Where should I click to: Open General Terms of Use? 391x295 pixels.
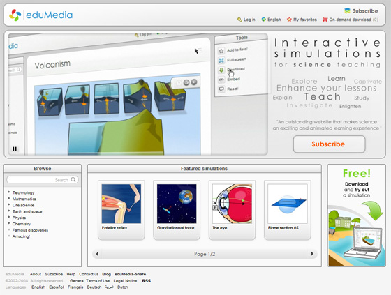pyautogui.click(x=89, y=281)
